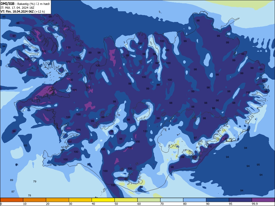Pick the purple 99.9+ legend swatch

[x=263, y=200]
